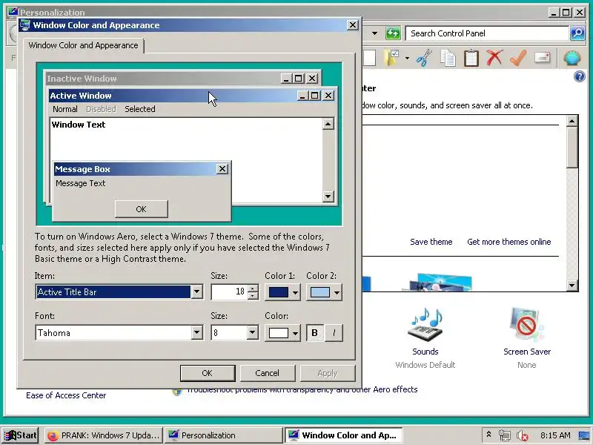The image size is (593, 445).
Task: Click Message Text in the preview
Action: coord(81,183)
